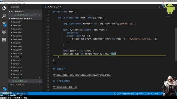The height and width of the screenshot is (99, 177).
Task: Expand the Lesson02 folder
Action: tap(25, 26)
